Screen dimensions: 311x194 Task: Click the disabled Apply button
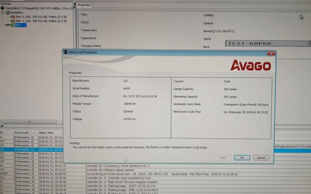pyautogui.click(x=223, y=158)
